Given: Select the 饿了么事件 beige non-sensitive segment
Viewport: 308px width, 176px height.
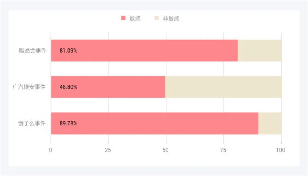Looking at the screenshot, I should 270,123.
